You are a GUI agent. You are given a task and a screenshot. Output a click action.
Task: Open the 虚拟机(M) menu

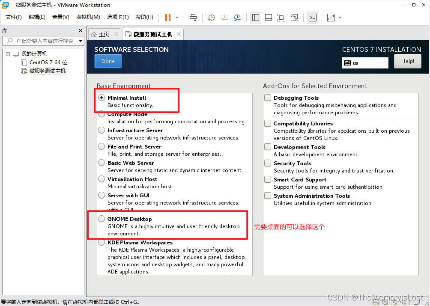coord(88,17)
